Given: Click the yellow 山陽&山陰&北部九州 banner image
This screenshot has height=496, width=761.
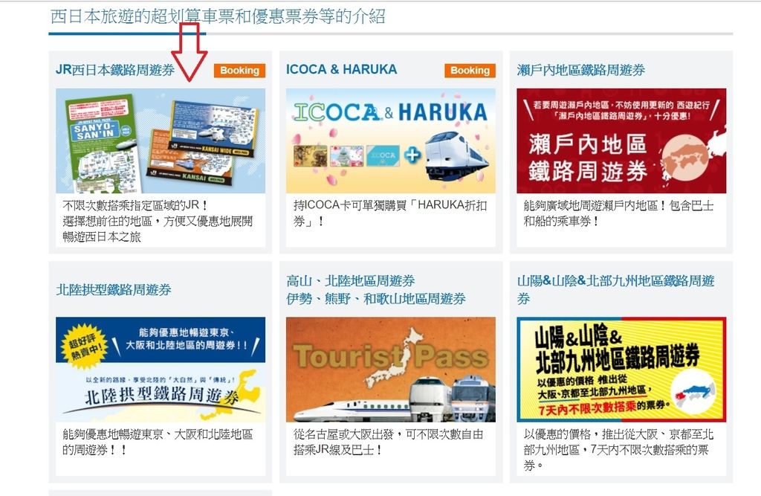Looking at the screenshot, I should [621, 370].
